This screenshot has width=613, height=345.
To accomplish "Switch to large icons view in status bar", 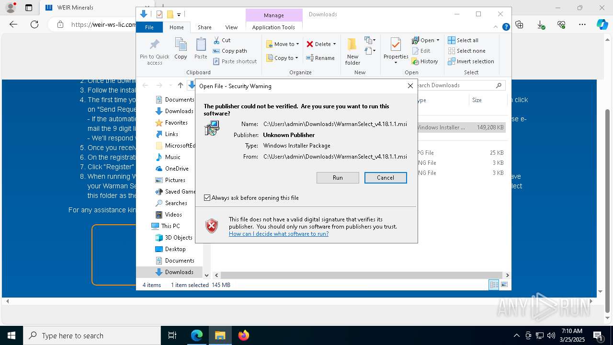I will click(504, 285).
